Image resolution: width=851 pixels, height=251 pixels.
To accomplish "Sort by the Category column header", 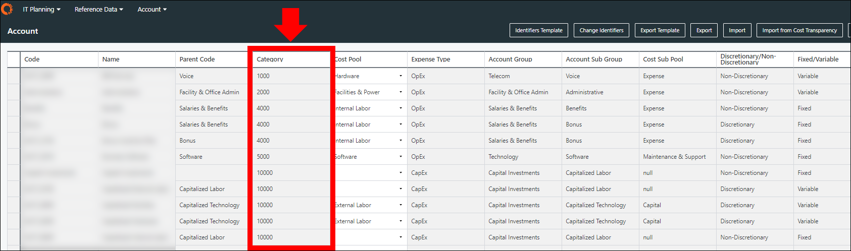I will click(270, 59).
